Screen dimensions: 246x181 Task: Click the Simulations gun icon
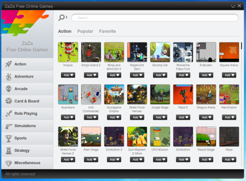point(9,126)
